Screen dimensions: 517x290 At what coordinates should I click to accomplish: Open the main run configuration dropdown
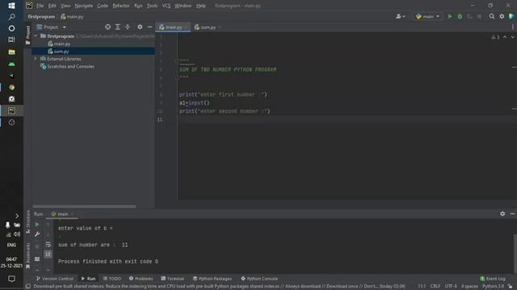click(427, 16)
